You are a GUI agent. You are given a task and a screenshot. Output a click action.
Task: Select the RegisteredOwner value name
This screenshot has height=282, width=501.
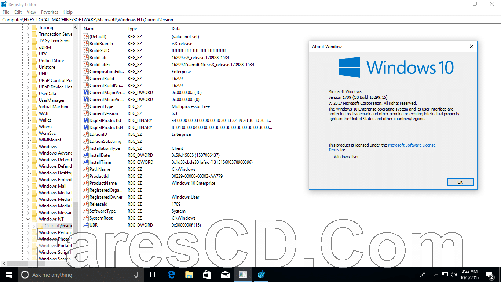pyautogui.click(x=106, y=197)
